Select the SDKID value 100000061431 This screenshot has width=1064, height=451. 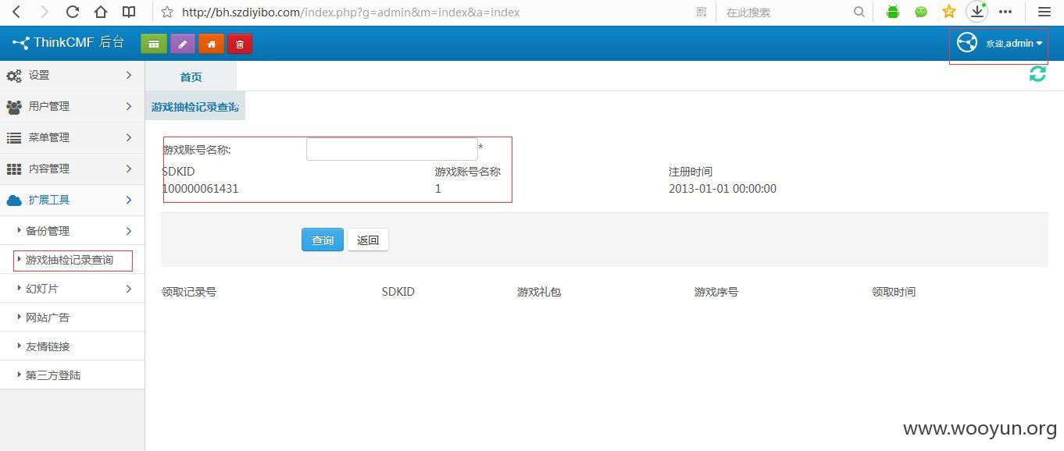coord(200,189)
